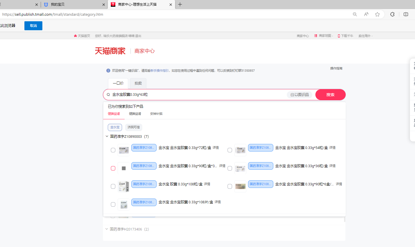Image resolution: width=415 pixels, height=247 pixels.
Task: Click the product search input field
Action: pyautogui.click(x=198, y=95)
